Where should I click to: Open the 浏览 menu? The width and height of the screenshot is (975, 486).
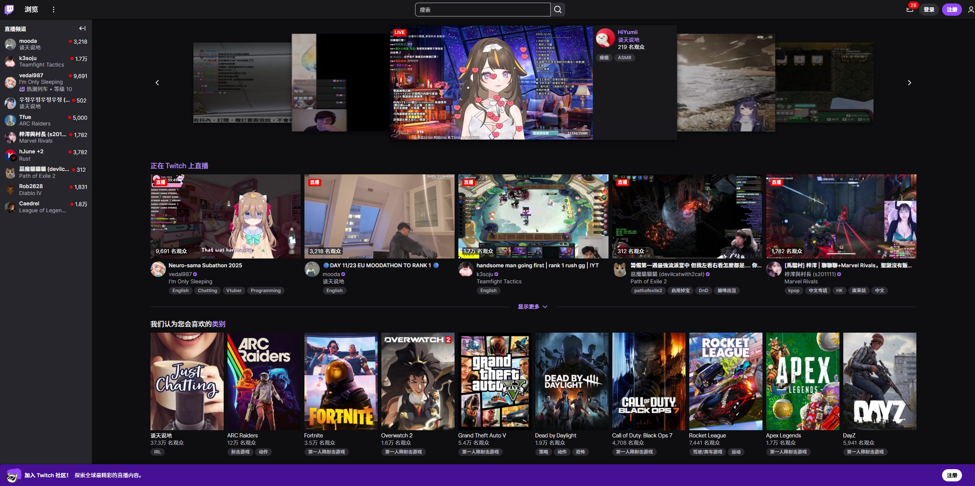click(x=31, y=9)
